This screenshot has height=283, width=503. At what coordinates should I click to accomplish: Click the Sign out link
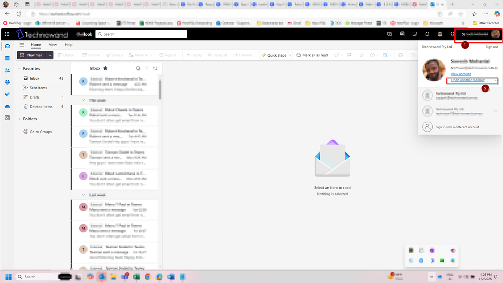(492, 47)
